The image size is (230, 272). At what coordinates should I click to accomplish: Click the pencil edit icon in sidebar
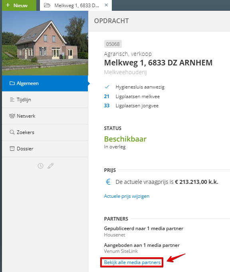click(51, 166)
